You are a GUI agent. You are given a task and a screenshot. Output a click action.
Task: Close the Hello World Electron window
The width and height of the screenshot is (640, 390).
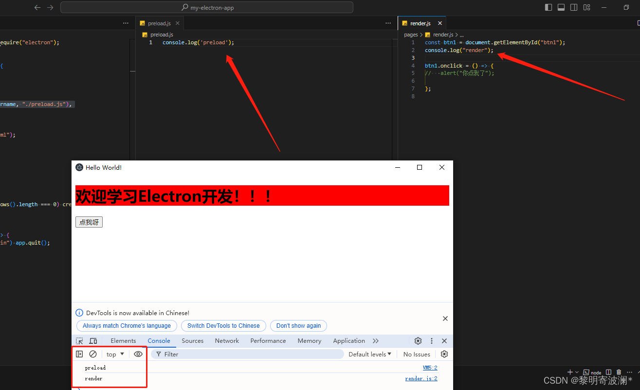tap(442, 167)
